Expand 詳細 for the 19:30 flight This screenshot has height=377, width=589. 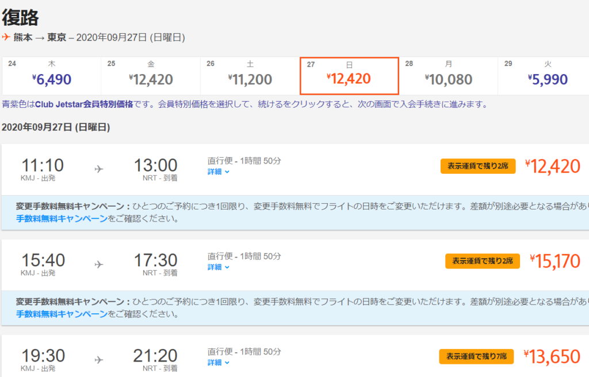(219, 362)
